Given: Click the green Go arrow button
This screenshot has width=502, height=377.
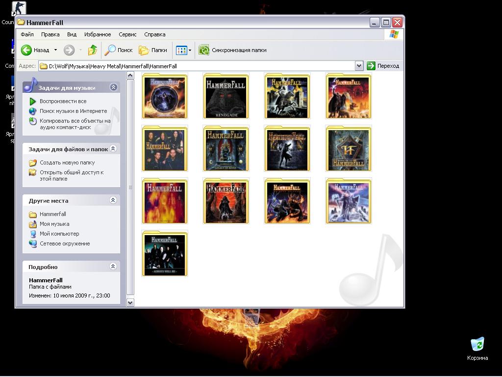Looking at the screenshot, I should [x=371, y=66].
